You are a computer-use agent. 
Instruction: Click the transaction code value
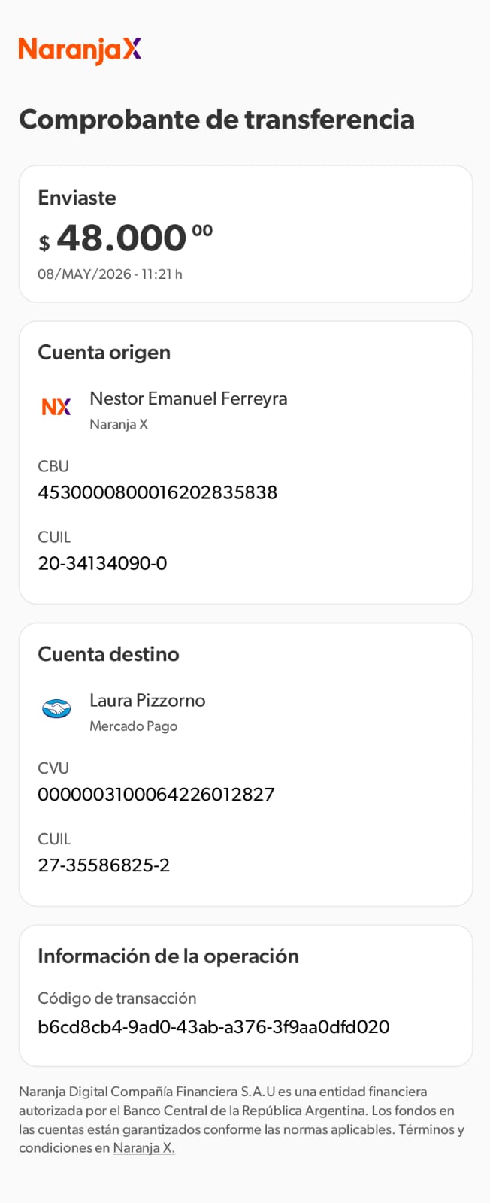coord(213,1027)
